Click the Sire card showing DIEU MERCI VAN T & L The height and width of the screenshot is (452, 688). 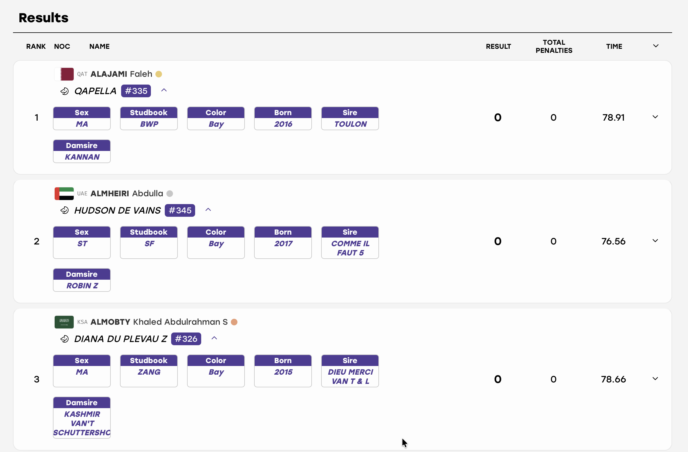pyautogui.click(x=350, y=371)
